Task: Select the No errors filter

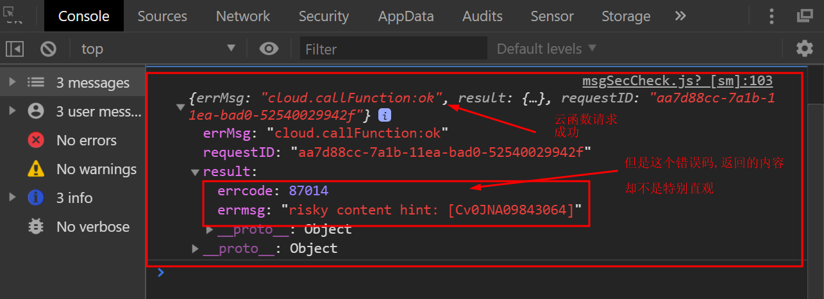Action: click(86, 140)
